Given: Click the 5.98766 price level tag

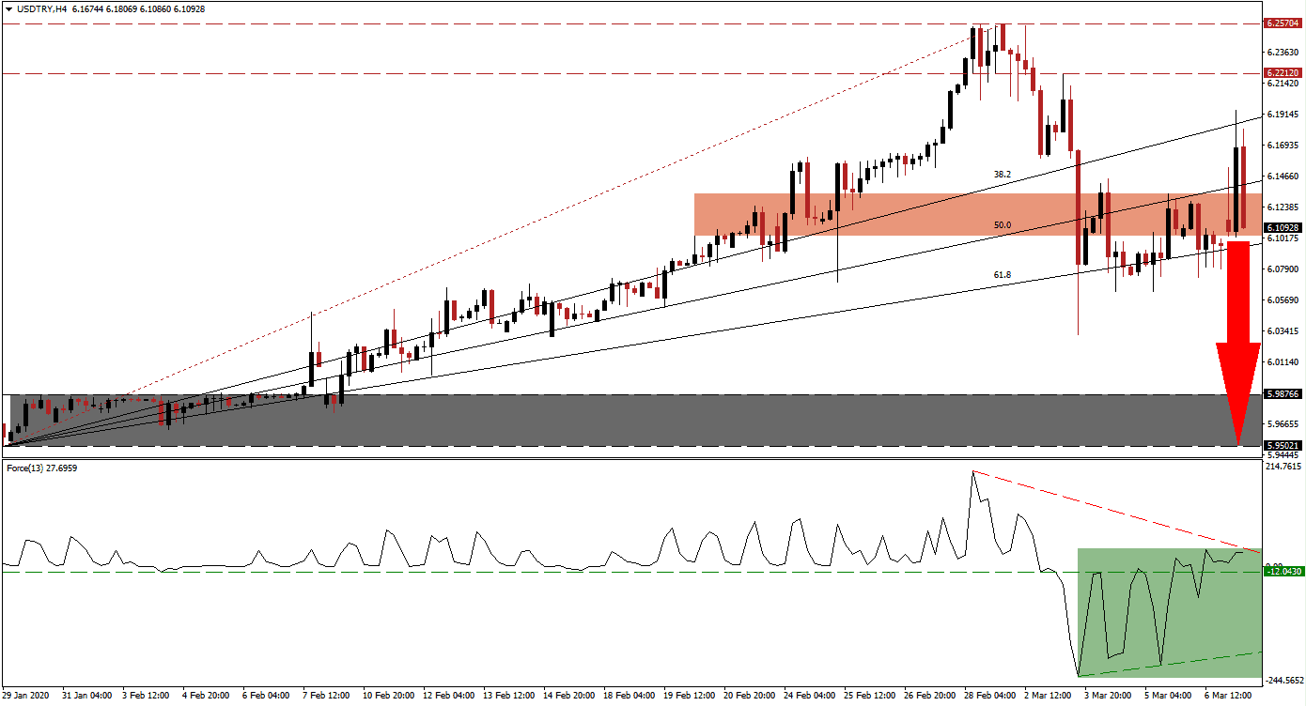Looking at the screenshot, I should coord(1282,394).
